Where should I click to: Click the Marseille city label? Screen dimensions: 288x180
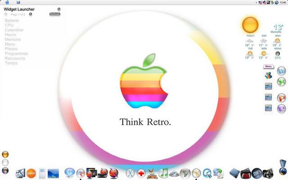tap(276, 32)
